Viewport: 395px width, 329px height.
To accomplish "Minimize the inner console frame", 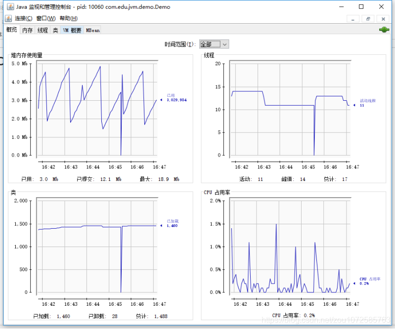I will click(x=353, y=19).
